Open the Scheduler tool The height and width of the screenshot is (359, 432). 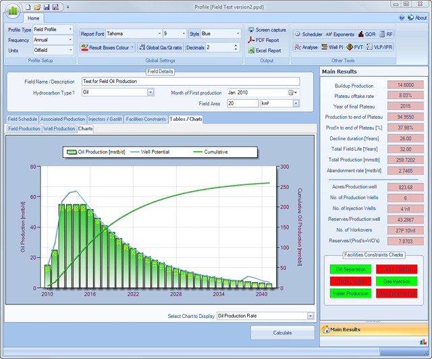coord(308,34)
